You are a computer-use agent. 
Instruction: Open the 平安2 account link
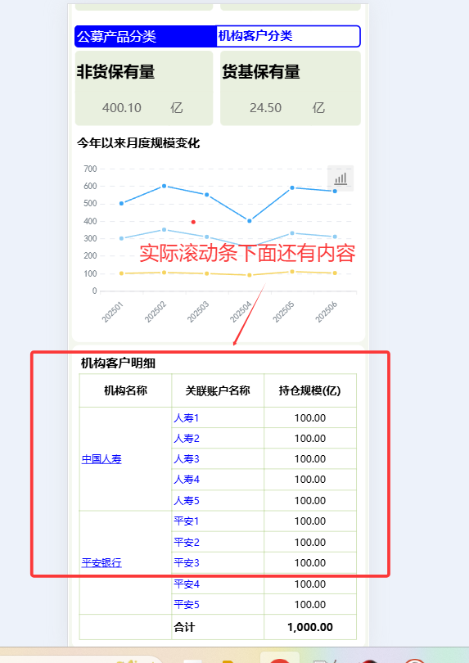point(187,542)
